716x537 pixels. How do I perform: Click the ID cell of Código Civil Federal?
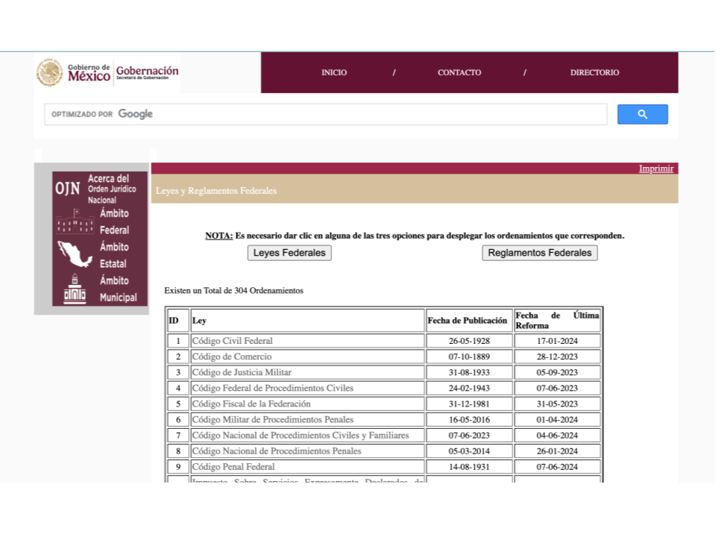178,341
